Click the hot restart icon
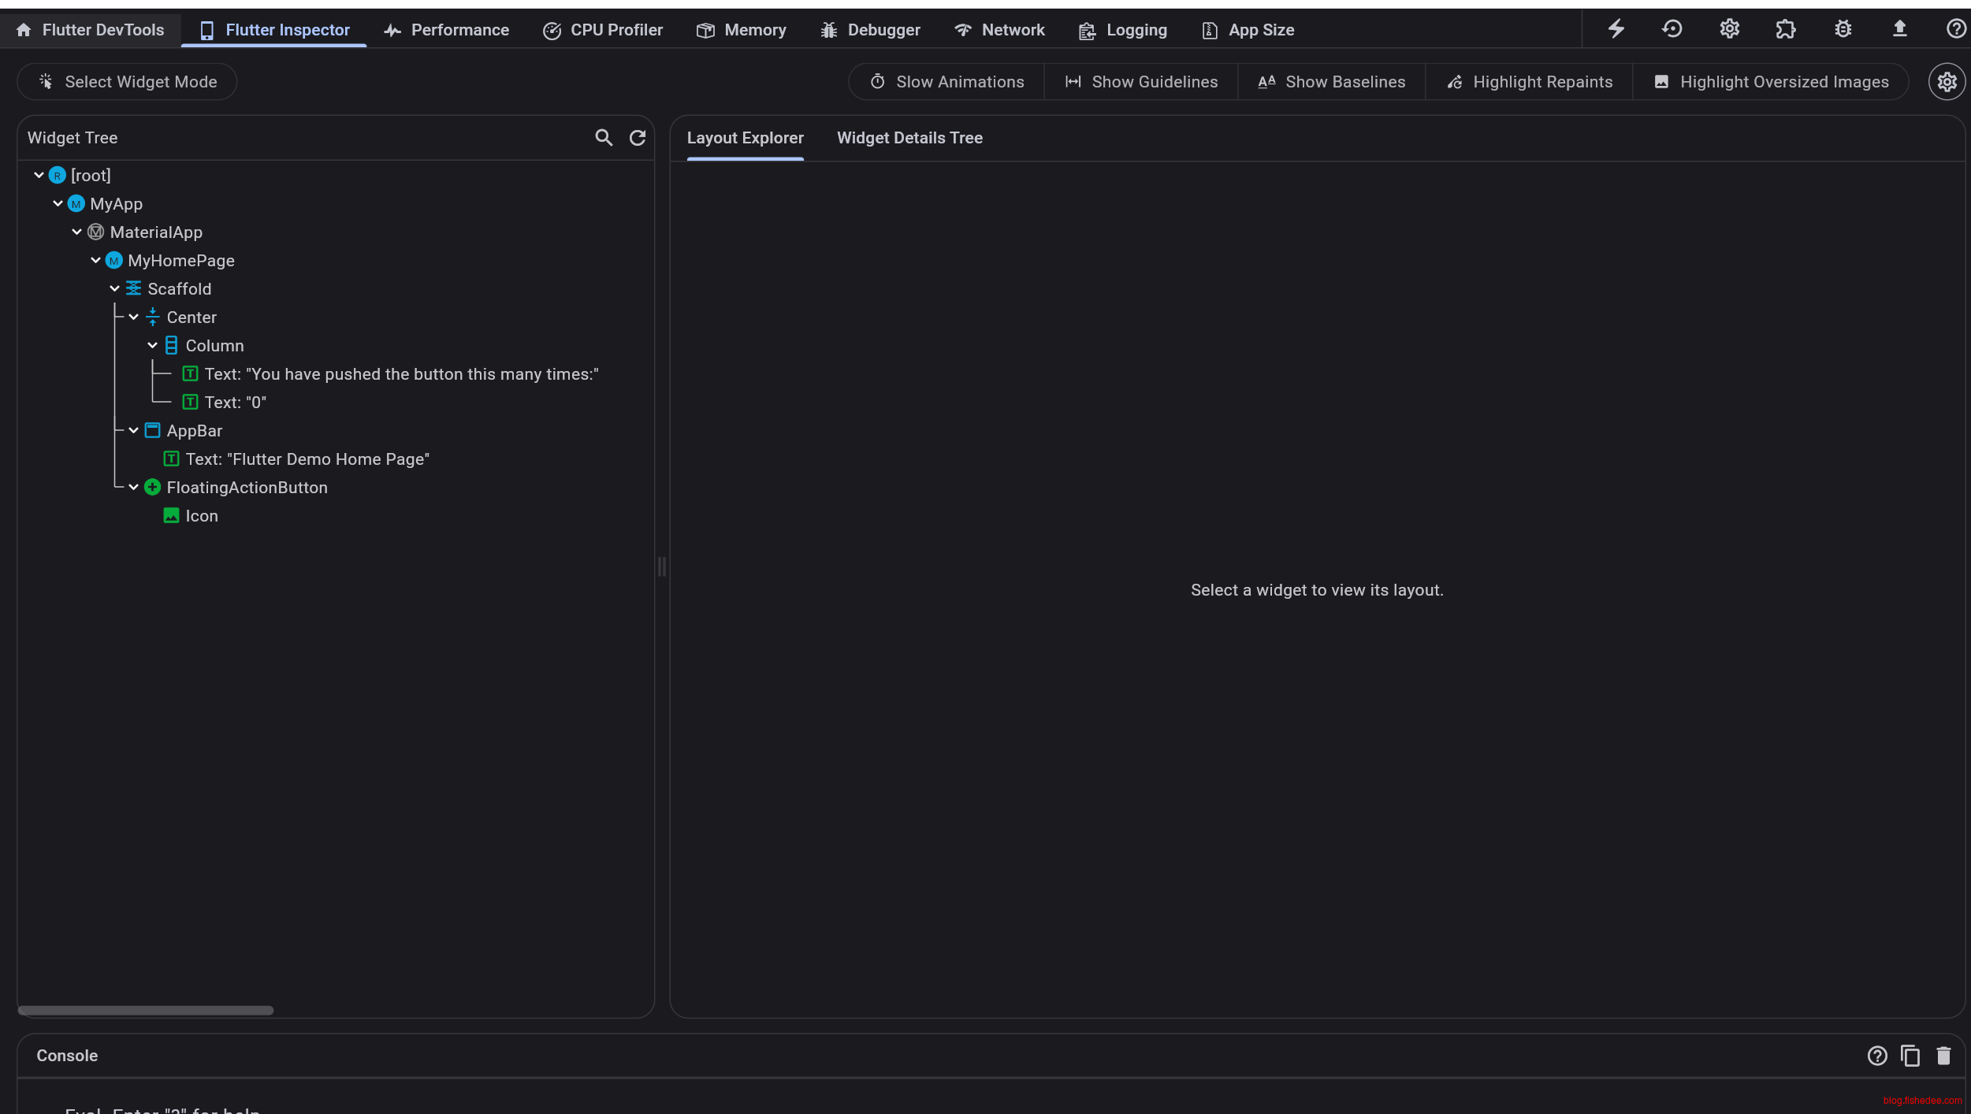 (x=1672, y=29)
